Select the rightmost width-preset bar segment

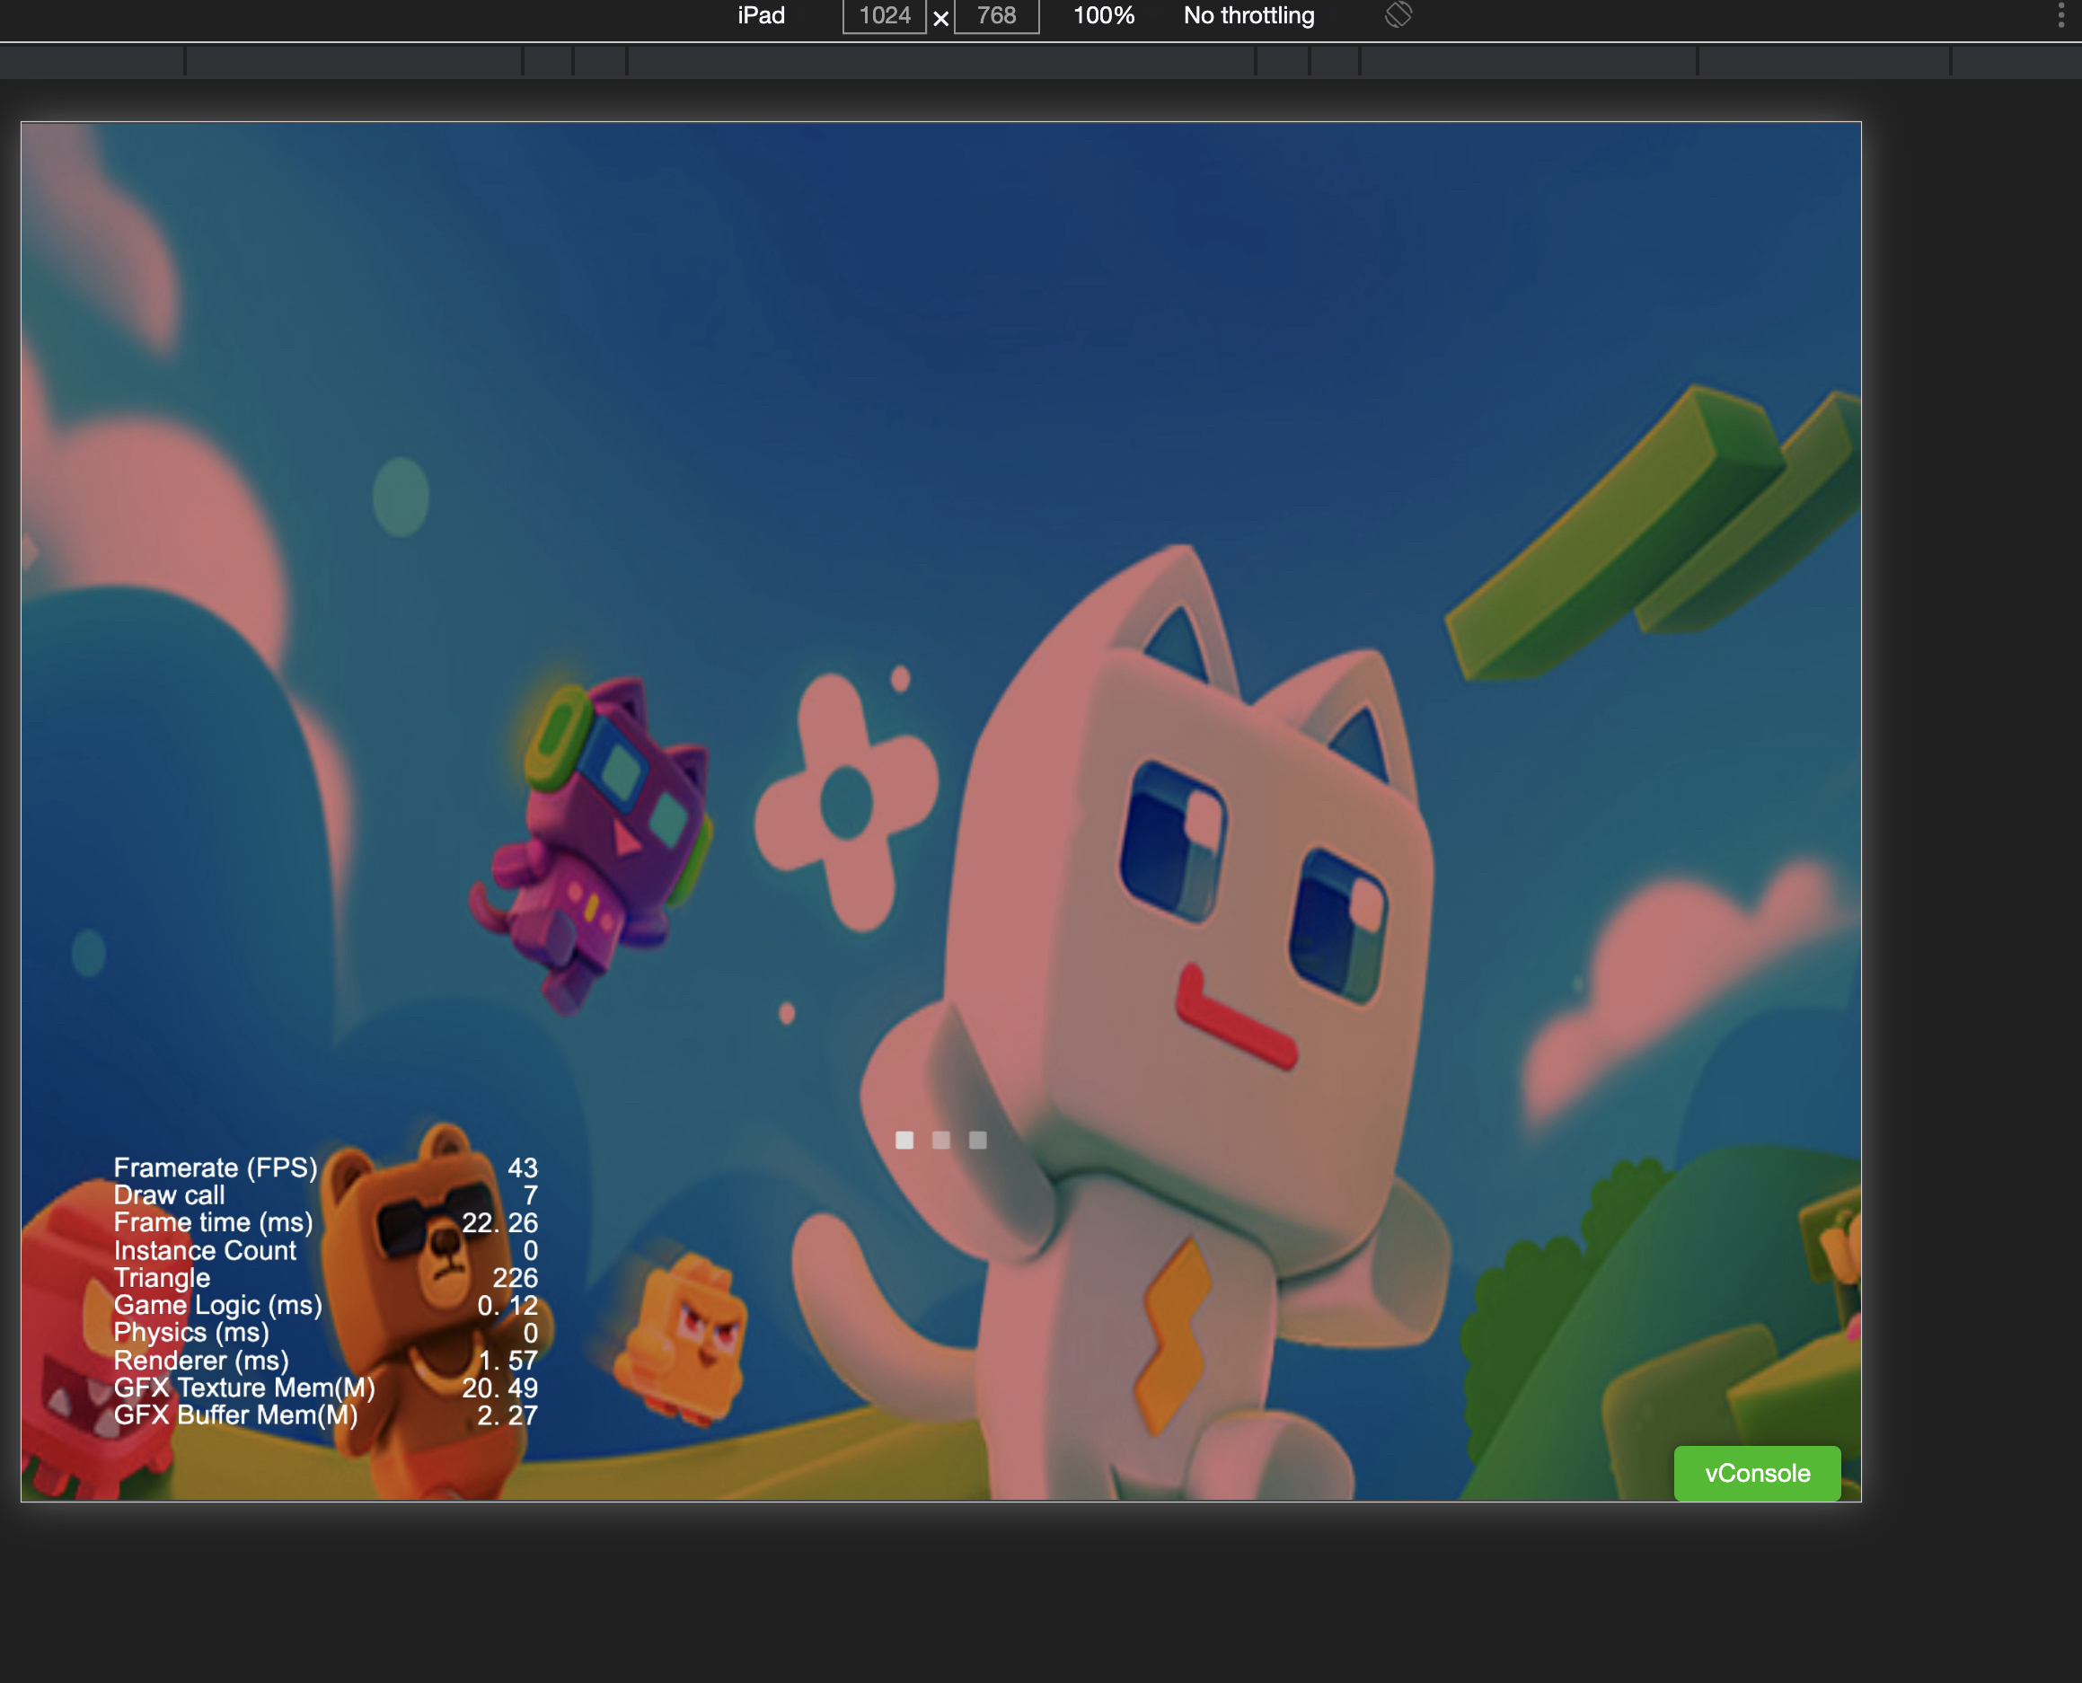point(2016,61)
